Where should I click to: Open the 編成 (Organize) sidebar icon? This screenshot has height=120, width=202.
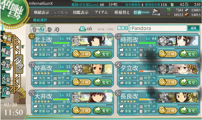click(x=7, y=38)
